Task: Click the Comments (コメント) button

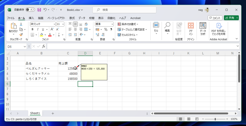Action: point(215,18)
